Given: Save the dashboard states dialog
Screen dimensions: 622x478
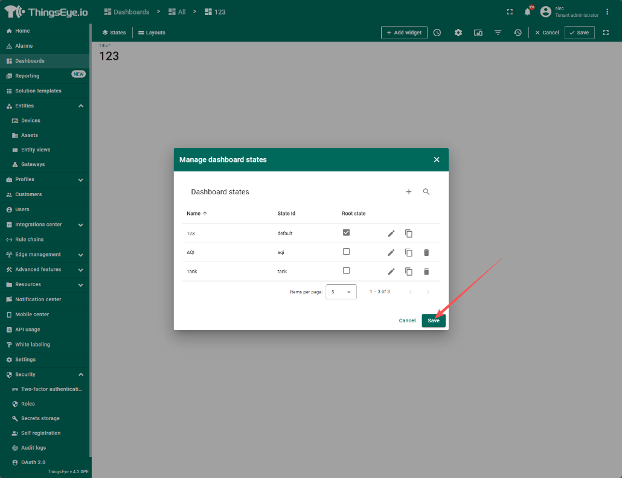Looking at the screenshot, I should tap(434, 320).
